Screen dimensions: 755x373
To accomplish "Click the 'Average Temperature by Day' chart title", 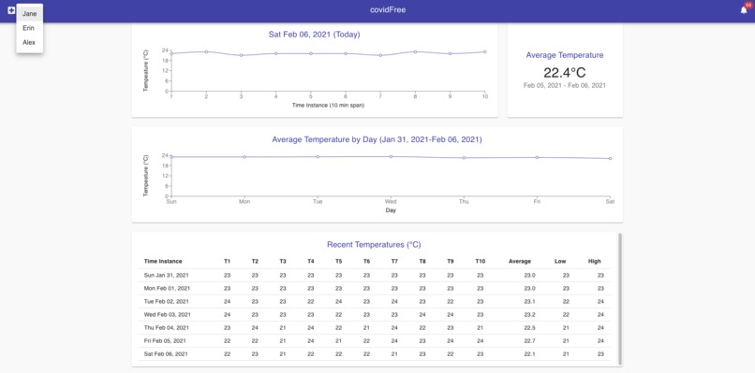I will 377,139.
